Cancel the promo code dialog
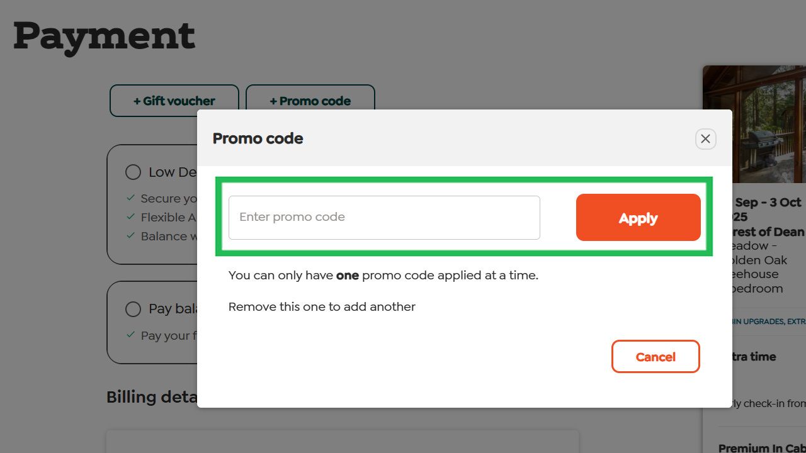806x453 pixels. tap(656, 357)
